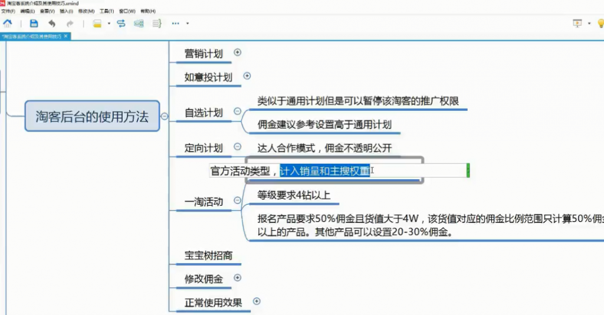Open the 工具(T) menu

tap(106, 11)
